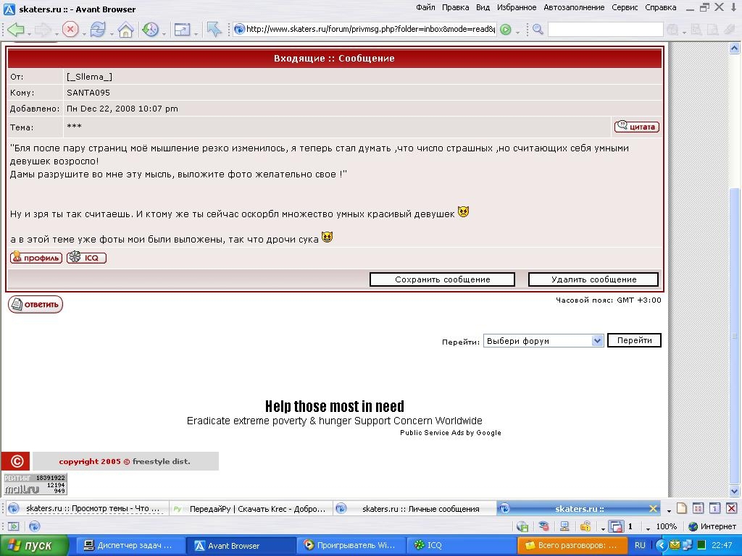Viewport: 742px width, 556px height.
Task: Click the Удалить сообщение button
Action: [x=593, y=279]
